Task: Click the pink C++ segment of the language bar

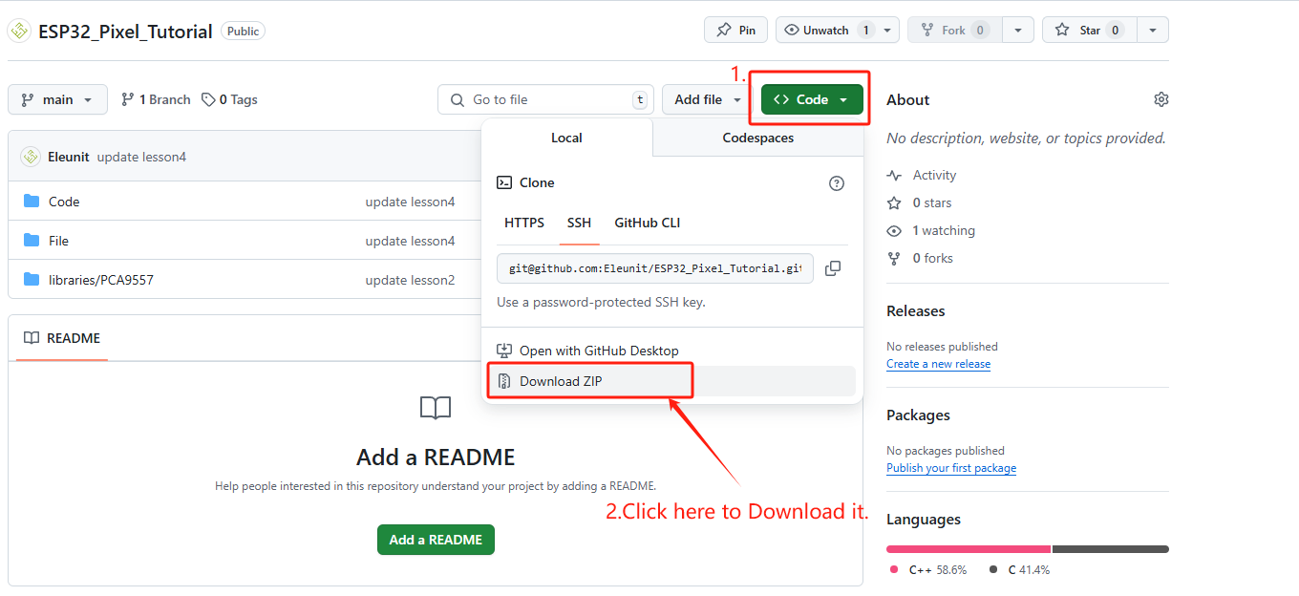Action: (969, 549)
